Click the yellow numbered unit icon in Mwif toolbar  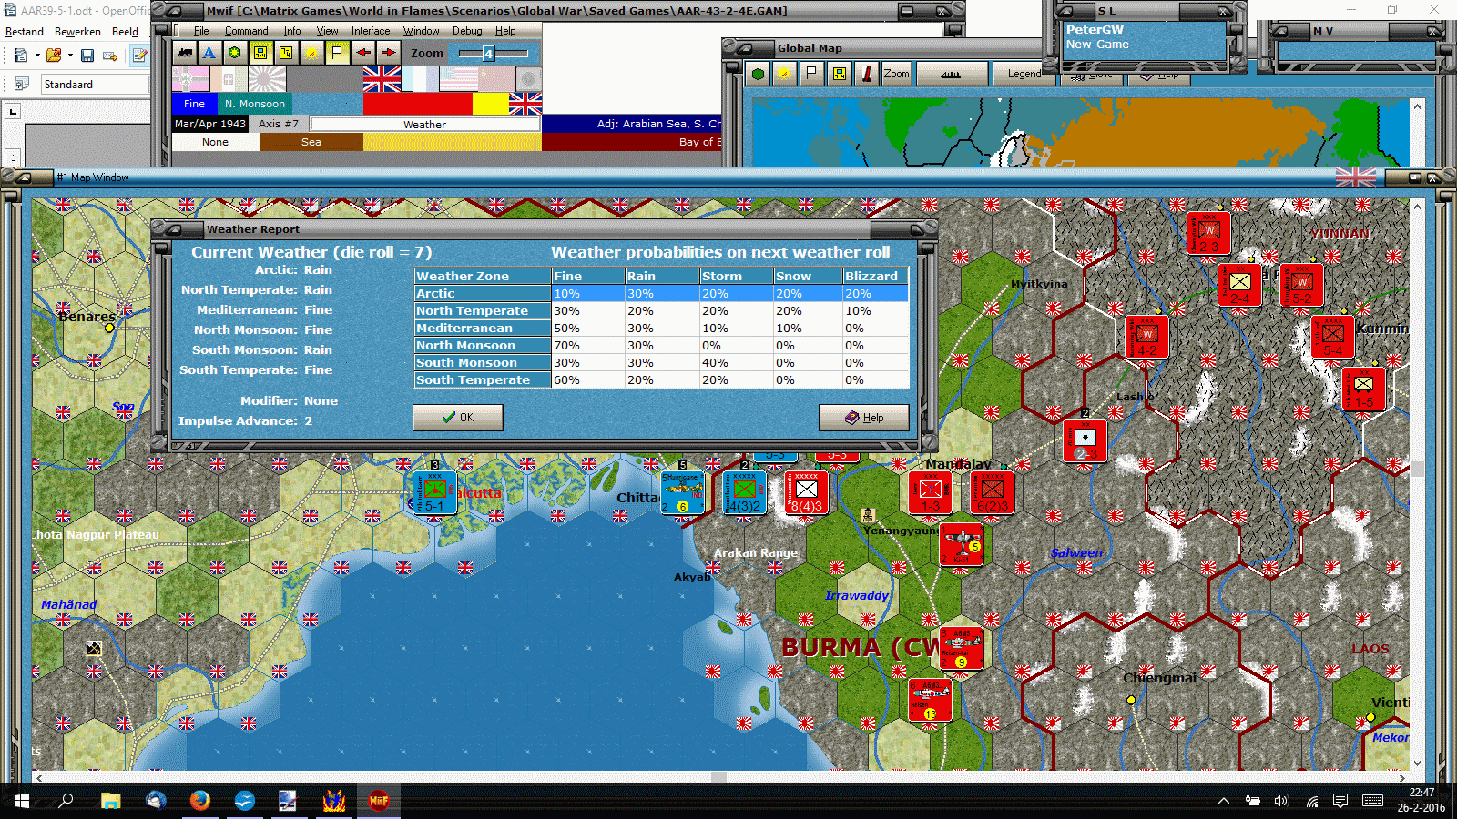(286, 53)
